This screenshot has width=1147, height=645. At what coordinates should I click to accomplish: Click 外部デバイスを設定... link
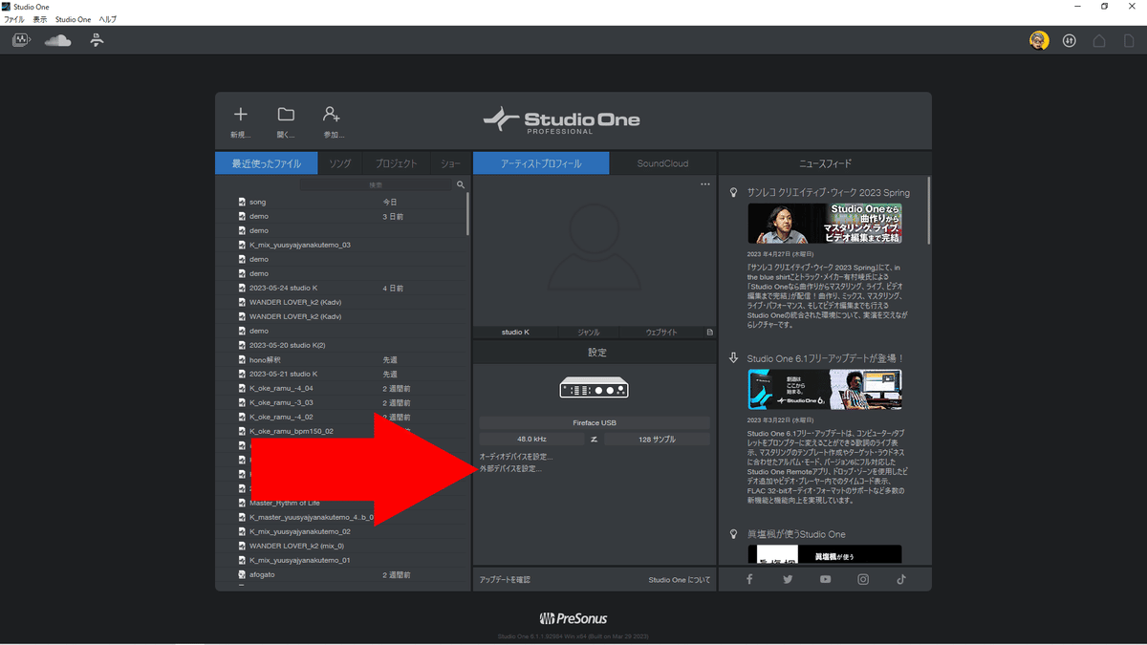click(x=510, y=468)
